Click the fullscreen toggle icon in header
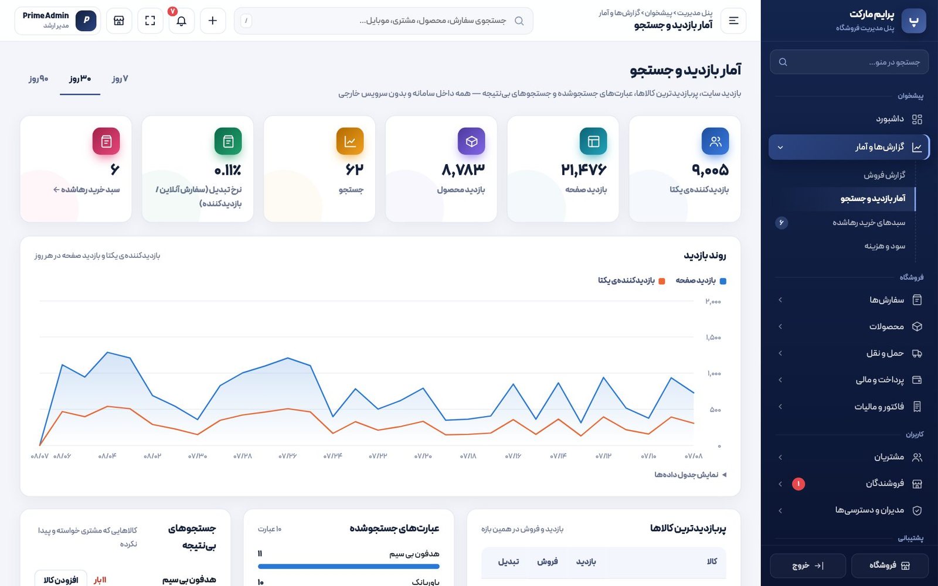The height and width of the screenshot is (586, 938). [150, 21]
